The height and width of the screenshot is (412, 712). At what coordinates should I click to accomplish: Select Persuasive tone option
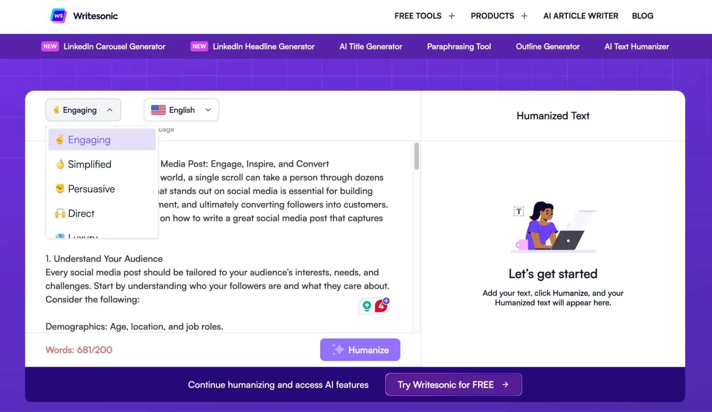coord(91,188)
